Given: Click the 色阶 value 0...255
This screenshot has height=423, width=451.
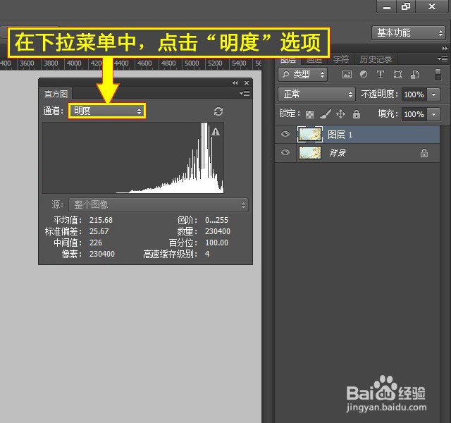Looking at the screenshot, I should (216, 220).
